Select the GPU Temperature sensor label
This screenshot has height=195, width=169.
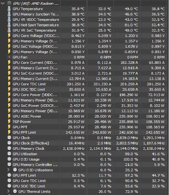pyautogui.click(x=28, y=9)
